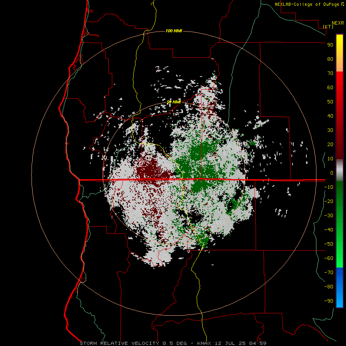Viewport: 346px width, 346px height.
Task: Click the -60 value on velocity scale
Action: [x=329, y=258]
